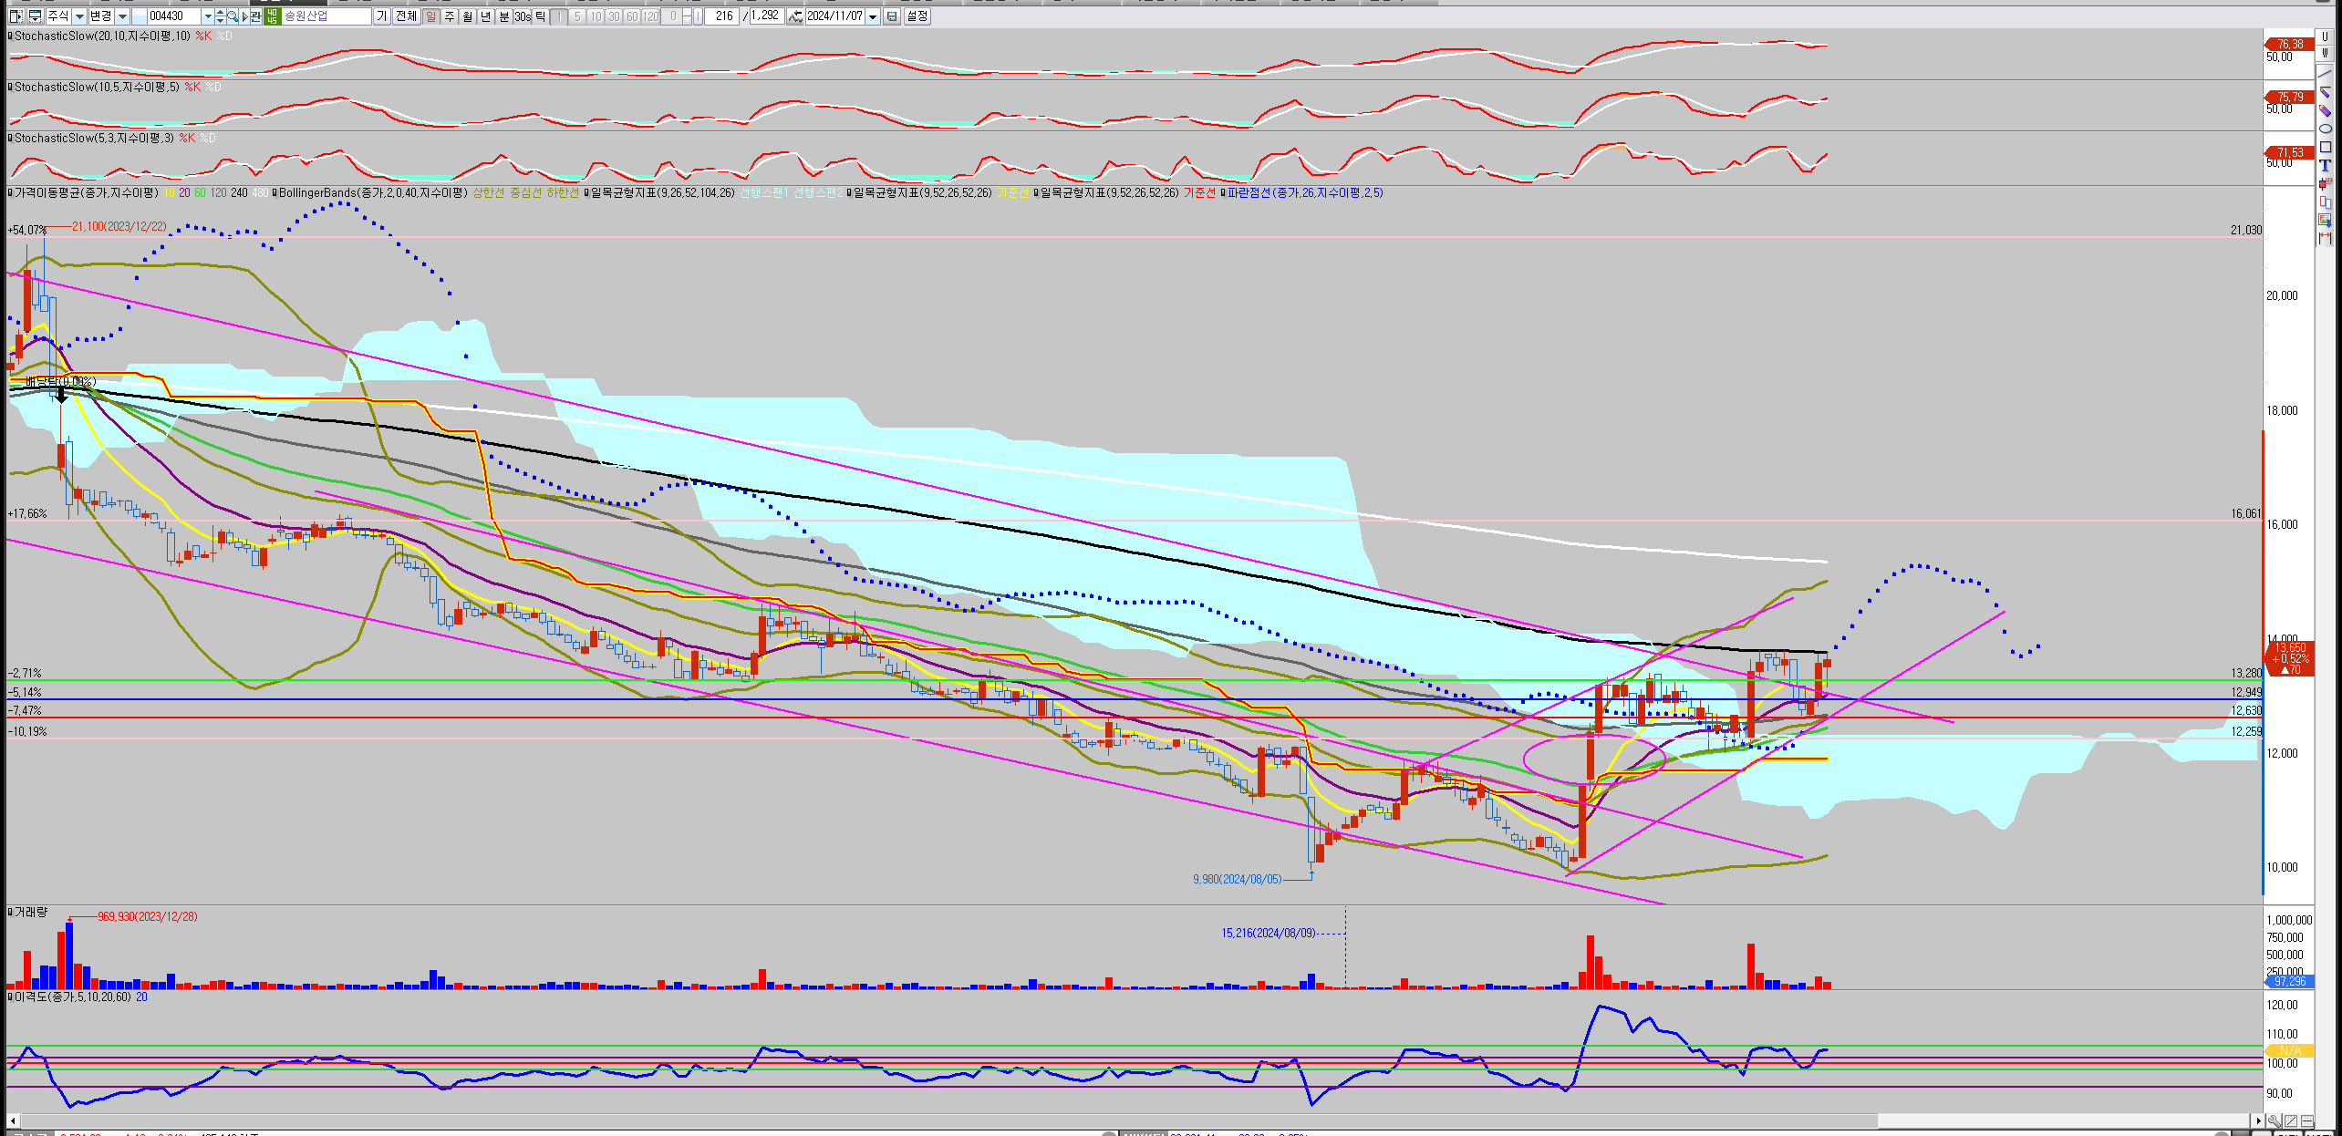Select the rectangle drawing tool
The height and width of the screenshot is (1136, 2342).
[x=2325, y=147]
